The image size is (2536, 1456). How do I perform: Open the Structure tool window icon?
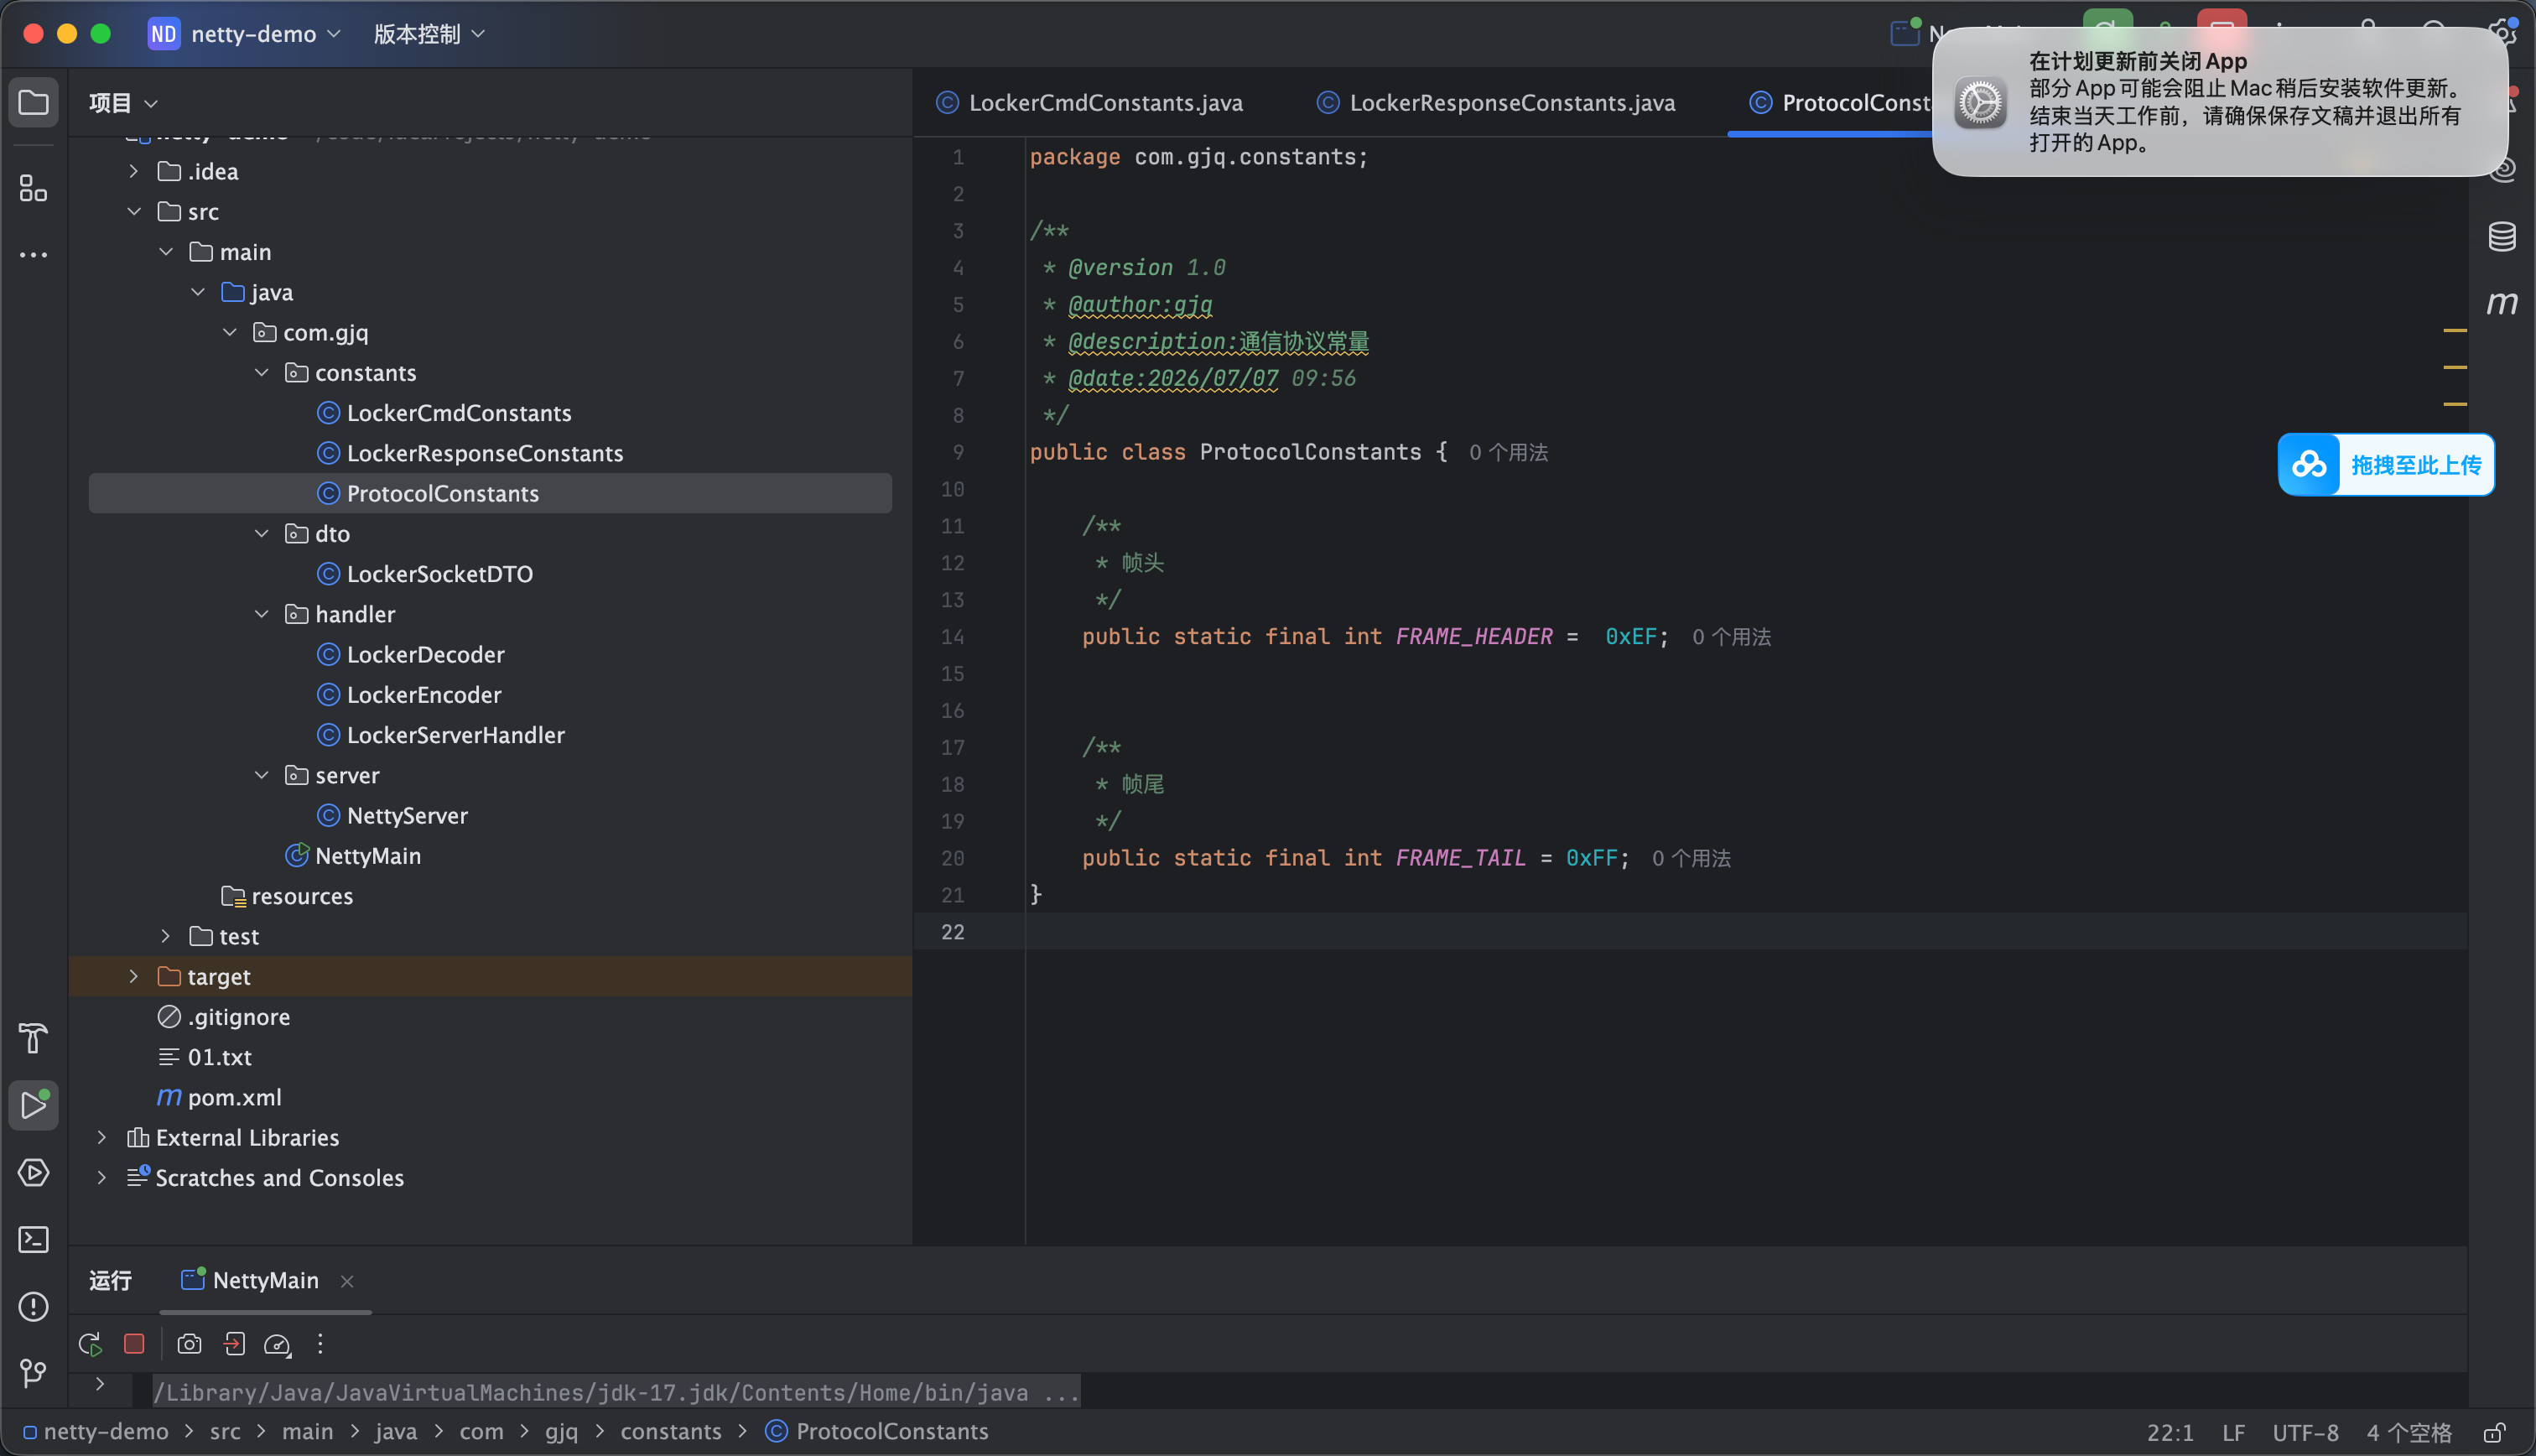[34, 187]
